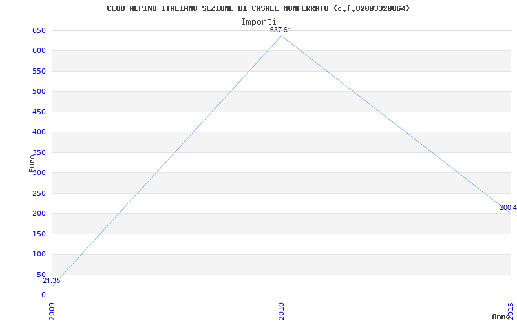Click the 2010 x-axis label

281,311
